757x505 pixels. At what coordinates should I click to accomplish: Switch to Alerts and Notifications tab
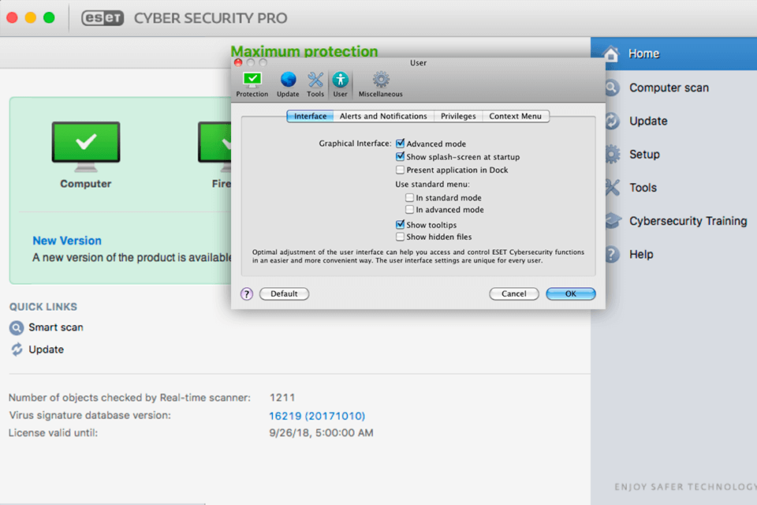pos(383,116)
